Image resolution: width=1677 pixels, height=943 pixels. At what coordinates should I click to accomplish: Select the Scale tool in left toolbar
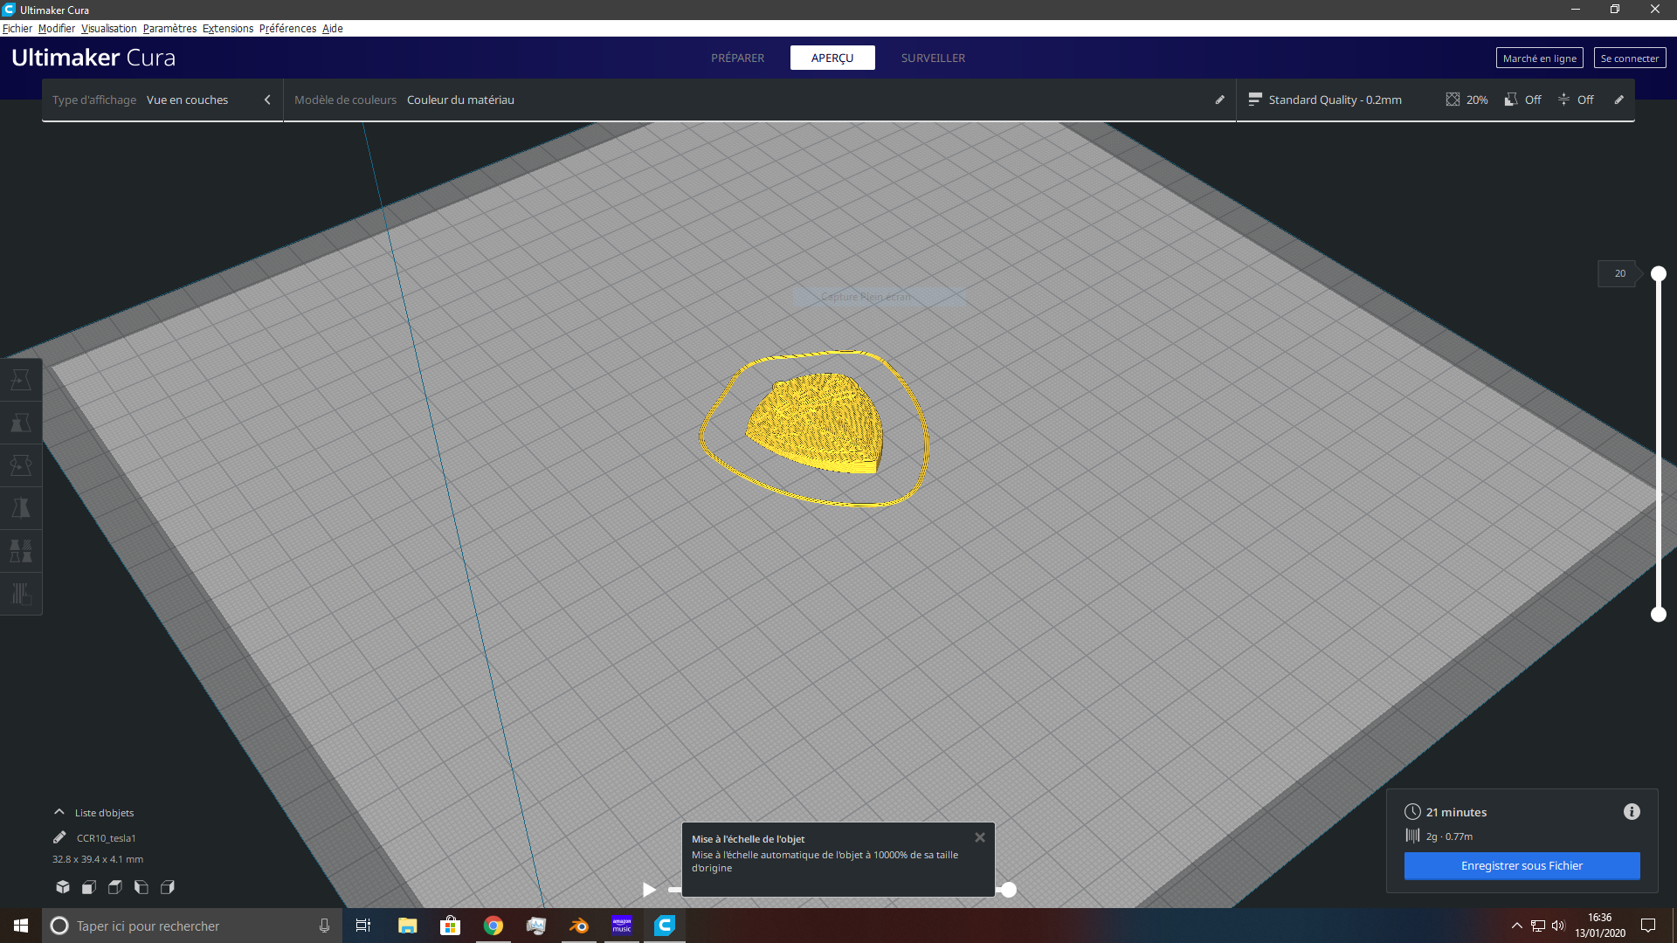[21, 423]
